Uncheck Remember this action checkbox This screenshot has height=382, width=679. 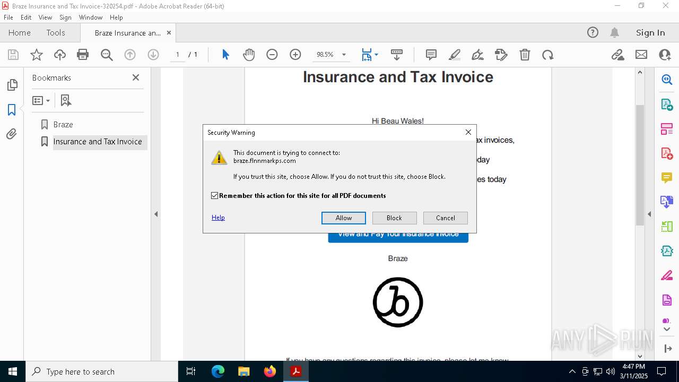tap(214, 196)
